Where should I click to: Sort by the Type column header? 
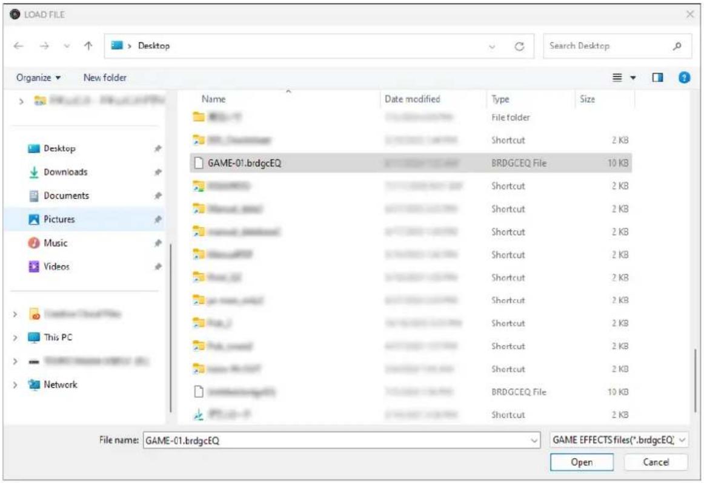(x=500, y=99)
